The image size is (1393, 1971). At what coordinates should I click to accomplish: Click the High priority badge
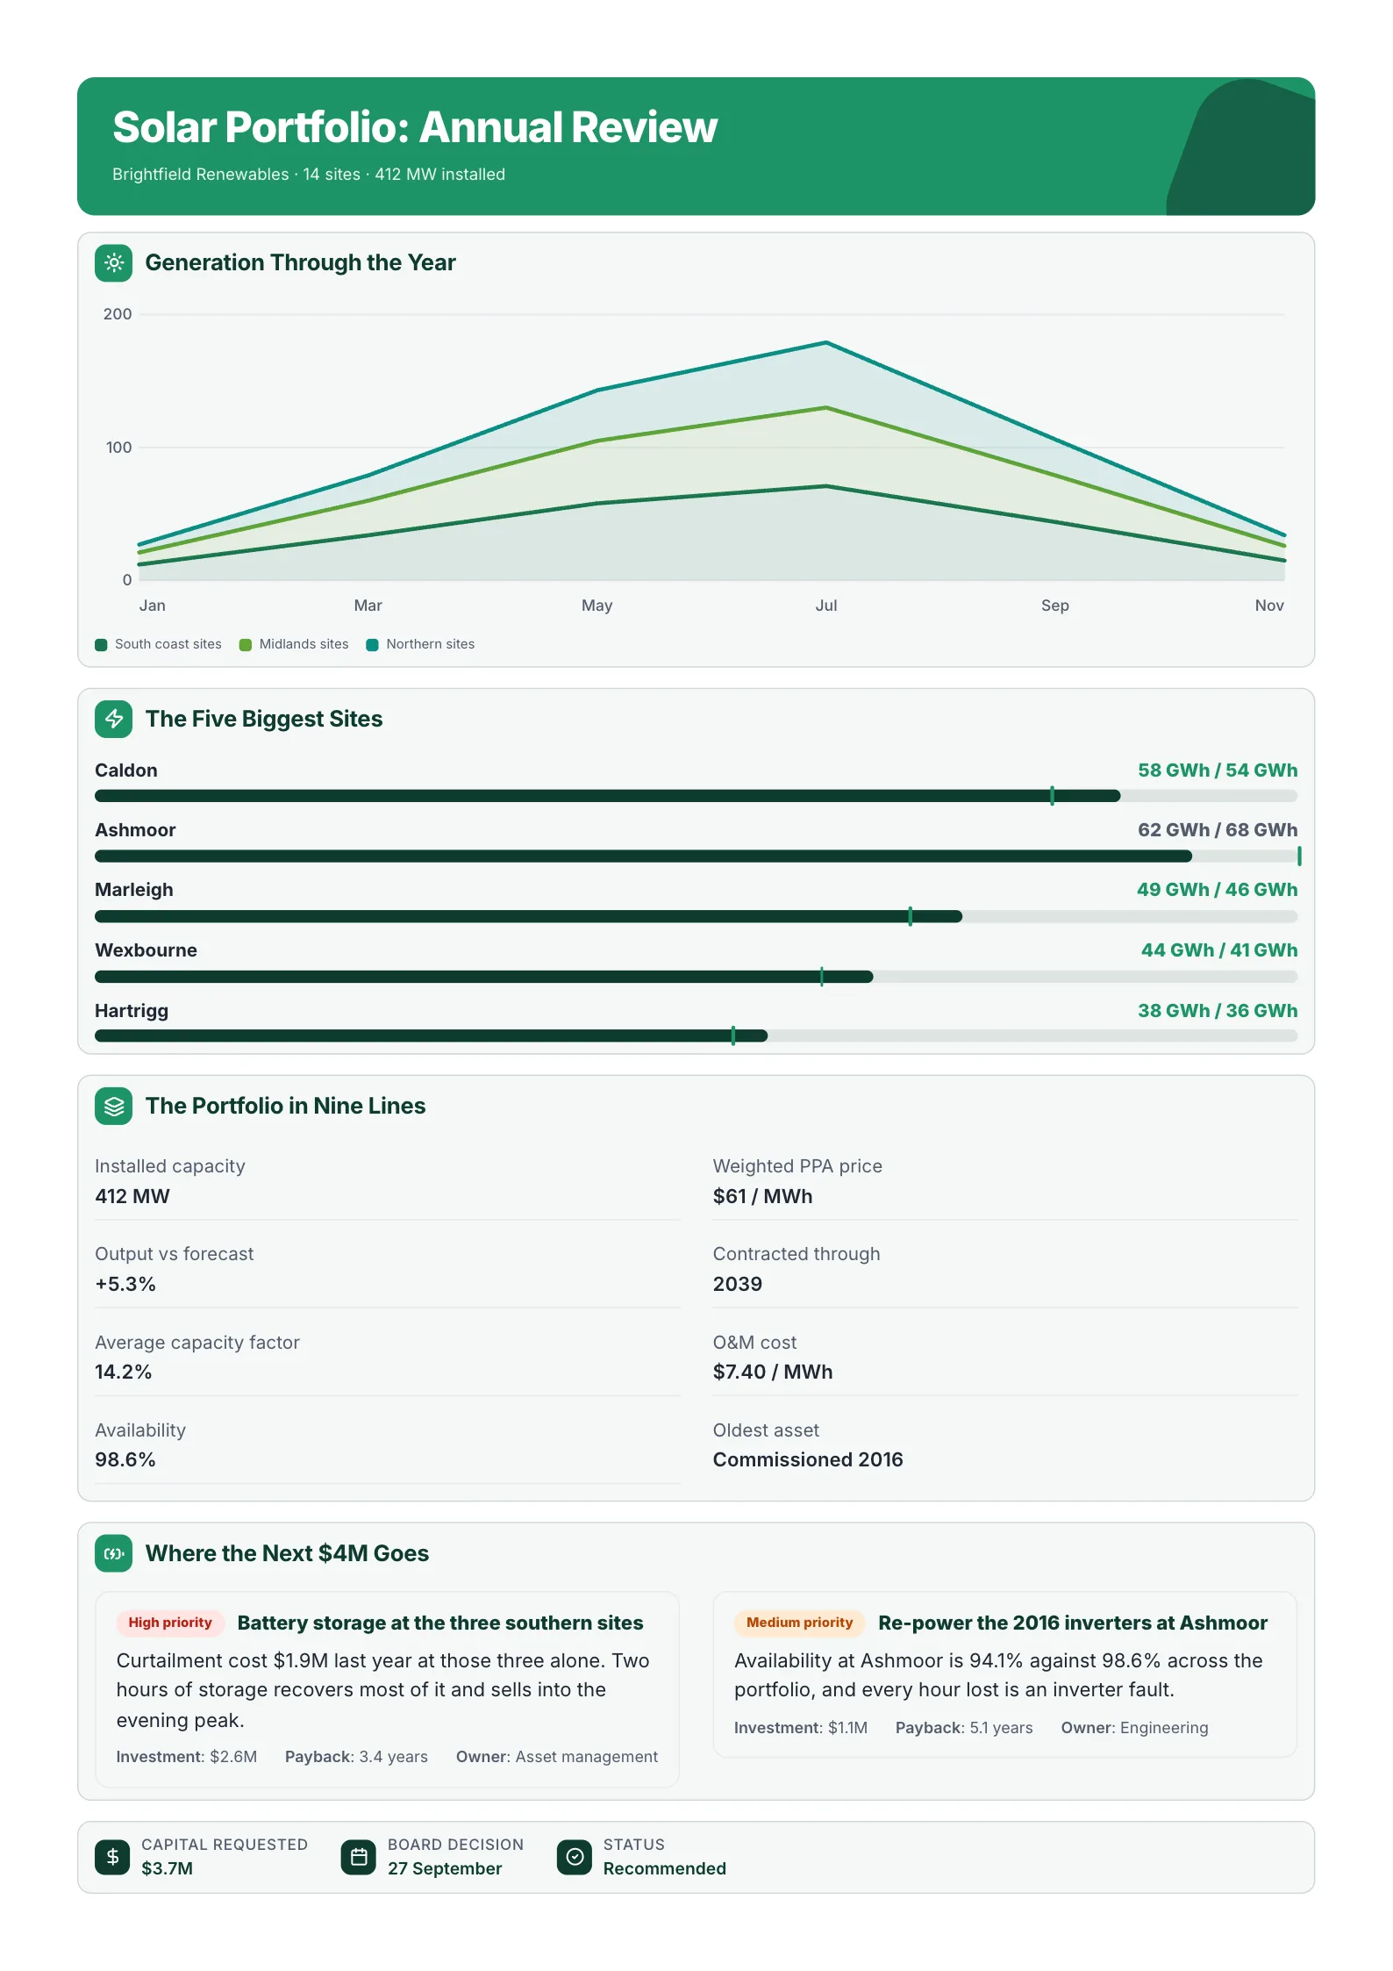pos(170,1623)
